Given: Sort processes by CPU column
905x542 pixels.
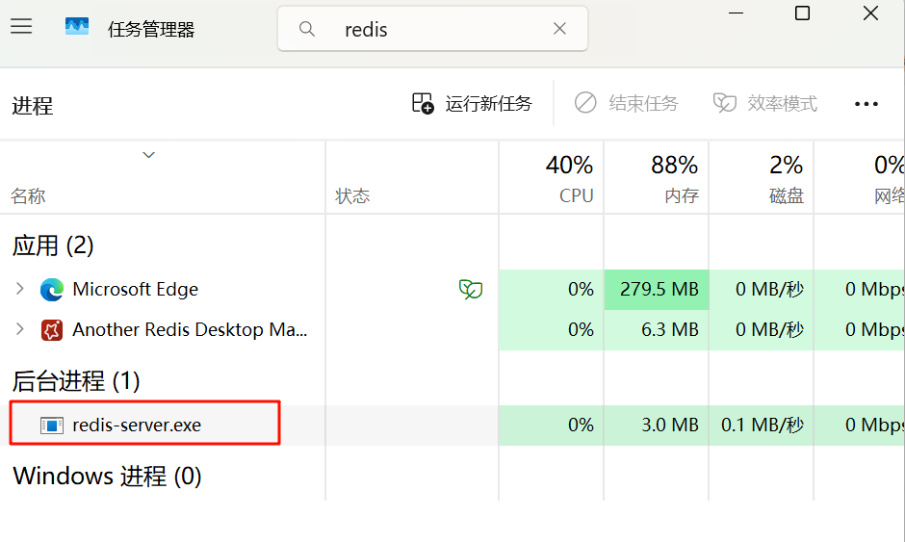Looking at the screenshot, I should tap(552, 178).
